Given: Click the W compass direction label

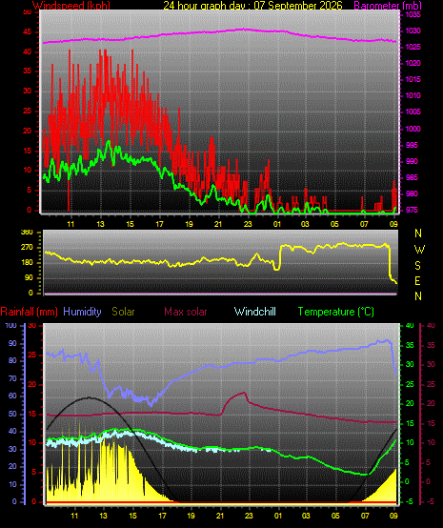Looking at the screenshot, I should [x=419, y=250].
